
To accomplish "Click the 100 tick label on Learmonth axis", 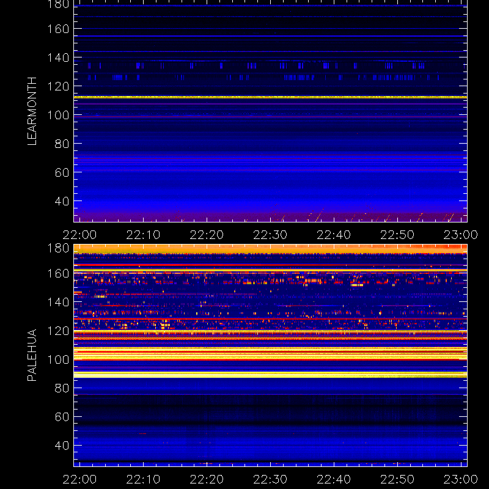I will click(x=58, y=115).
